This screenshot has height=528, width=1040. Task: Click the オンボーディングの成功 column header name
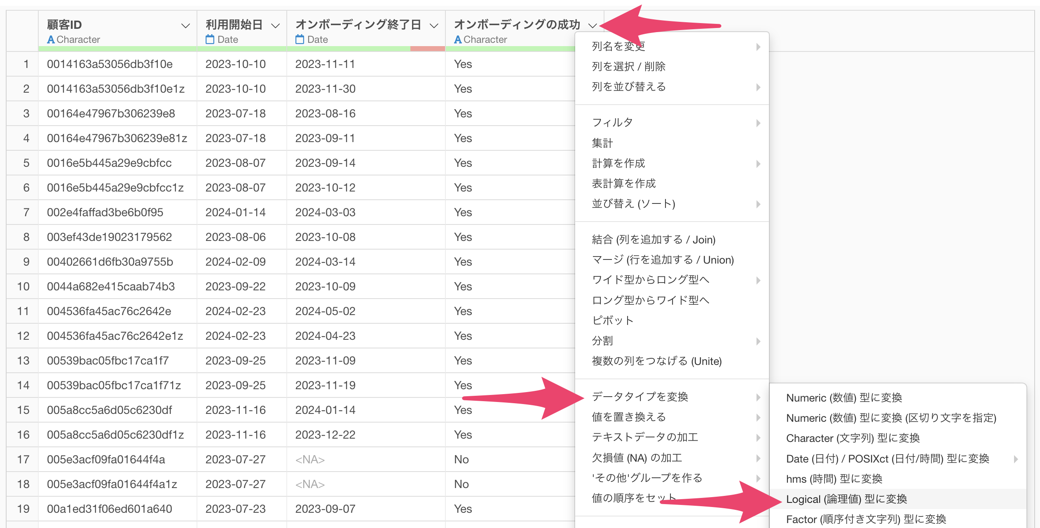517,25
